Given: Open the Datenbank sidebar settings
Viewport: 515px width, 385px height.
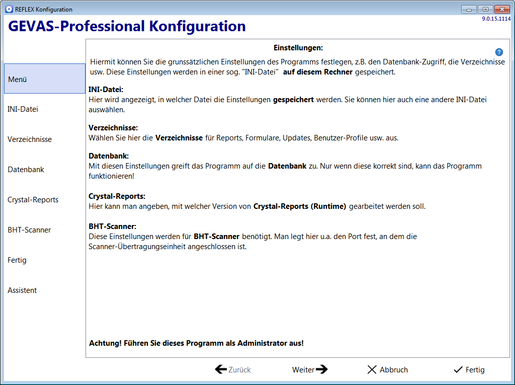Looking at the screenshot, I should coord(26,170).
